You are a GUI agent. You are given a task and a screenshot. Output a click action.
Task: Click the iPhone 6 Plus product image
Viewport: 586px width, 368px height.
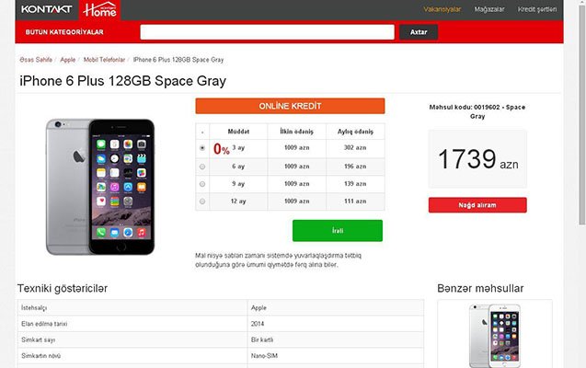(x=100, y=187)
